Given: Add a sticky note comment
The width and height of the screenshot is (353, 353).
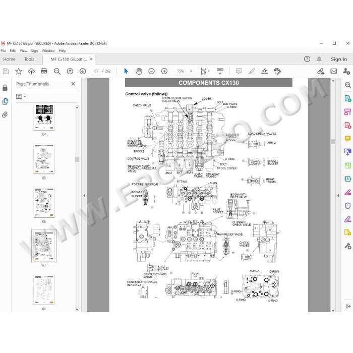Looking at the screenshot, I should coord(239,72).
